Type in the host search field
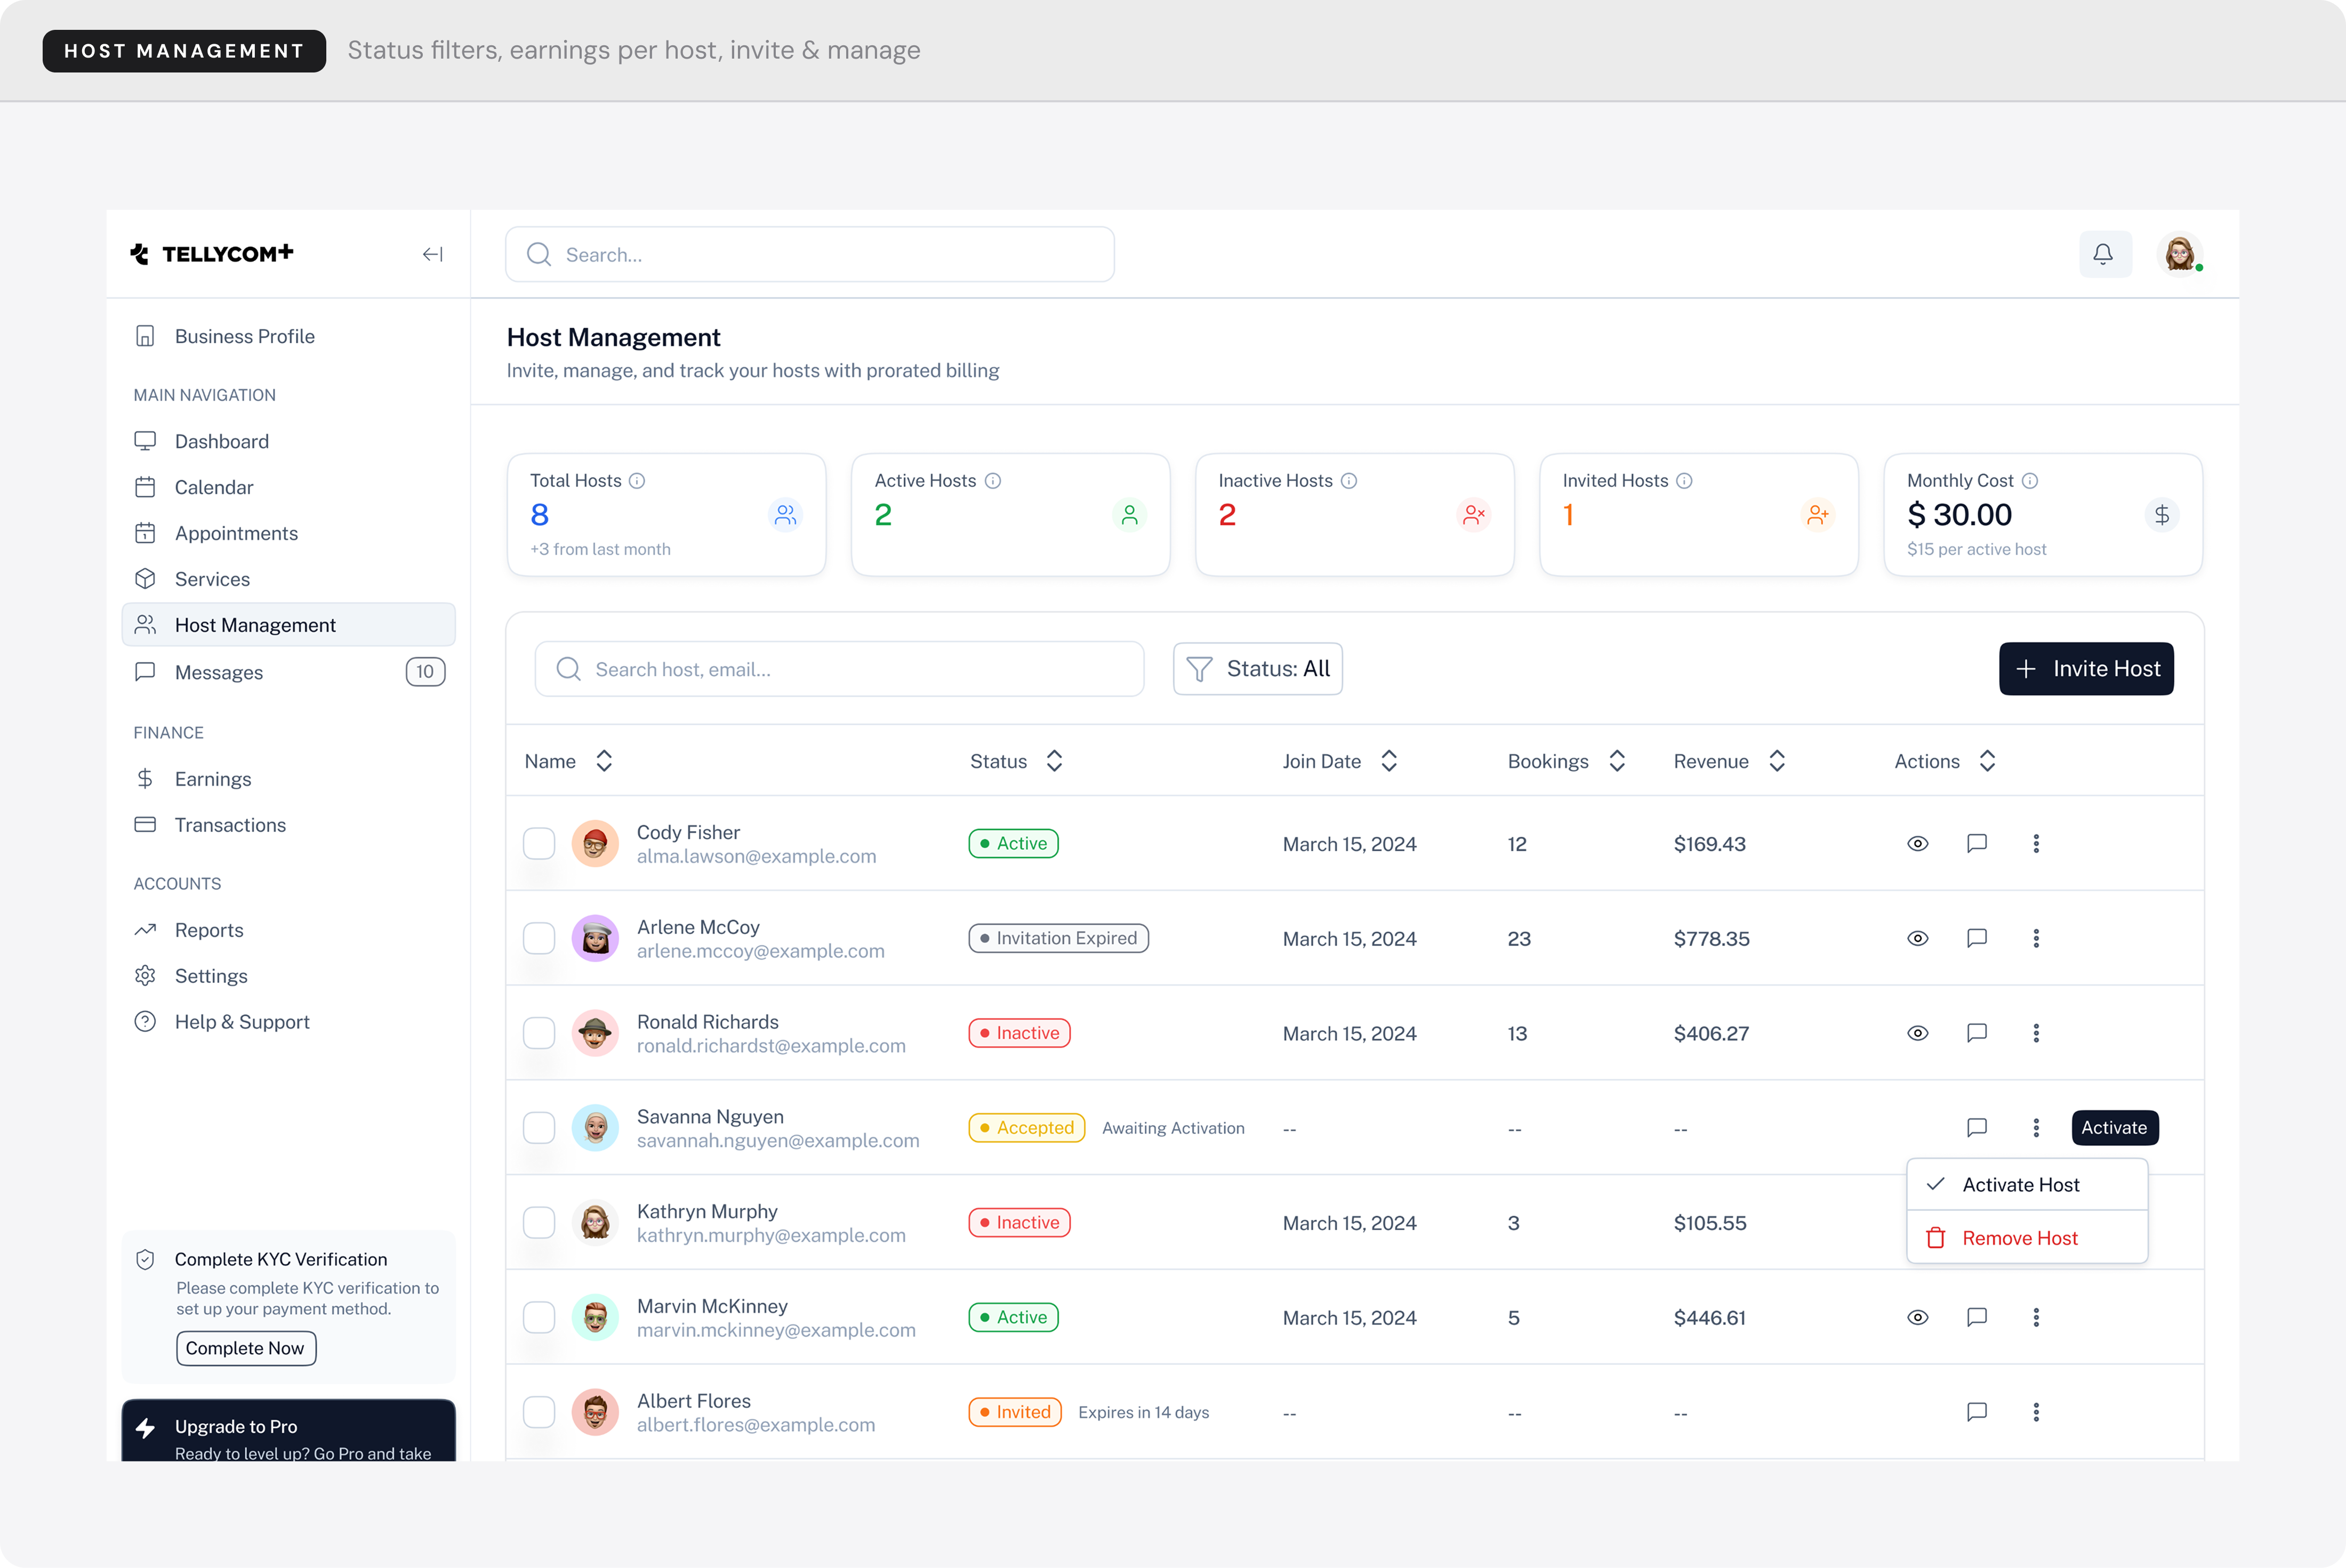 pyautogui.click(x=838, y=668)
